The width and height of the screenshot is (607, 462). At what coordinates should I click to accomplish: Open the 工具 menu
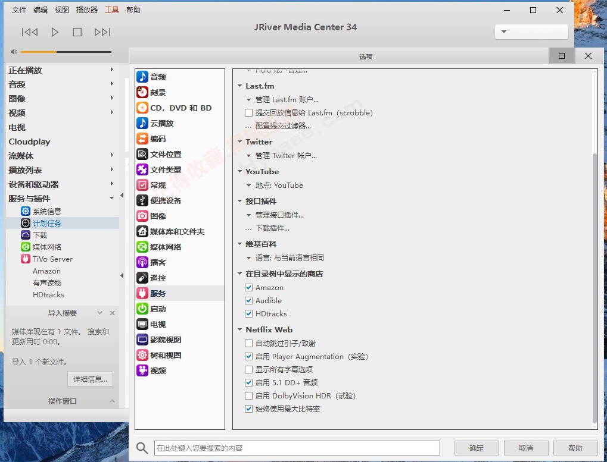[112, 10]
